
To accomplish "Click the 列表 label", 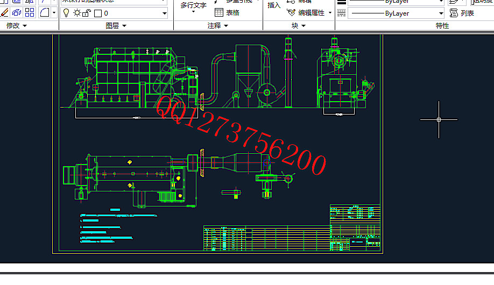I will click(x=467, y=13).
